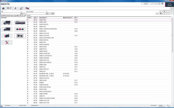Click the arrow button below MAN logo
174x108 pixels.
pyautogui.click(x=172, y=8)
